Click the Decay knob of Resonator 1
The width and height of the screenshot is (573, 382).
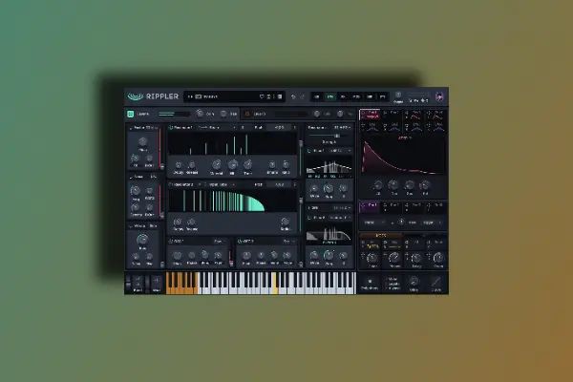179,165
